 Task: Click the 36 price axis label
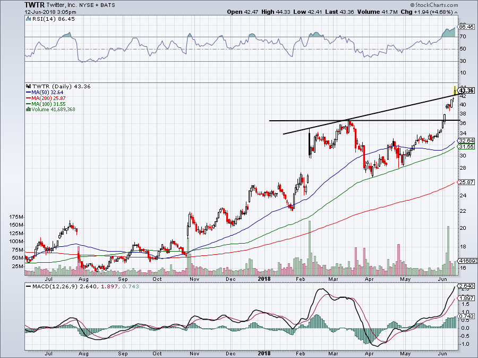pos(463,123)
